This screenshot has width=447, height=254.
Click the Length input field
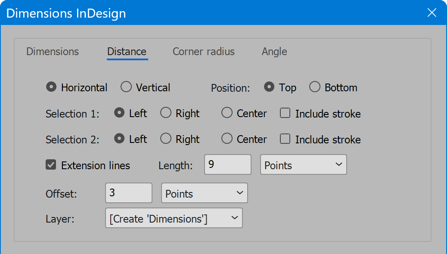pyautogui.click(x=227, y=165)
